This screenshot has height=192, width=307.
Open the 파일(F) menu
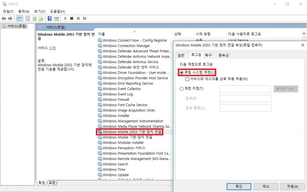pos(8,12)
